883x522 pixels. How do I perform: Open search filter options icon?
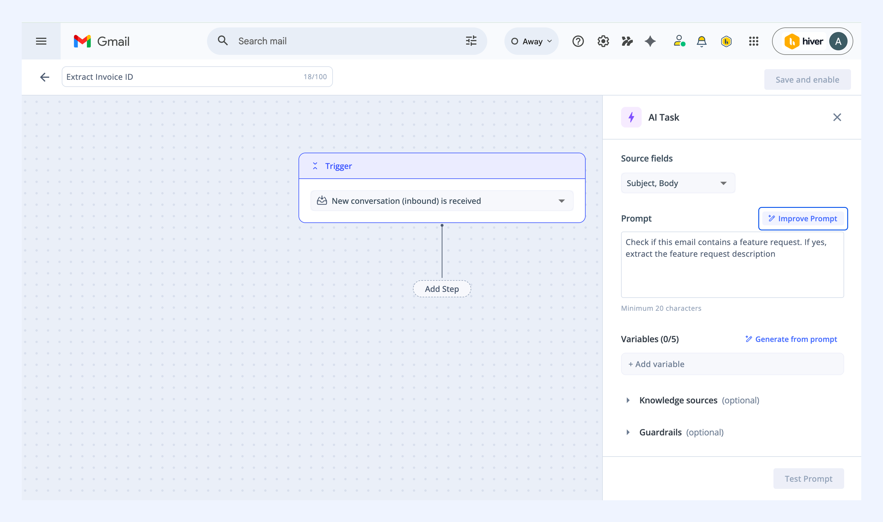tap(471, 41)
